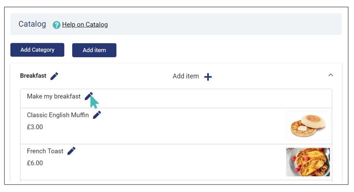Select the Classic English Muffin item name
The width and height of the screenshot is (354, 192).
58,115
